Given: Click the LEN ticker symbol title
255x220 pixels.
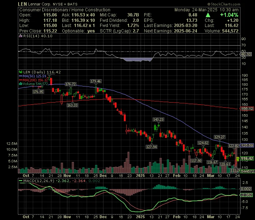Looking at the screenshot, I should (x=22, y=4).
